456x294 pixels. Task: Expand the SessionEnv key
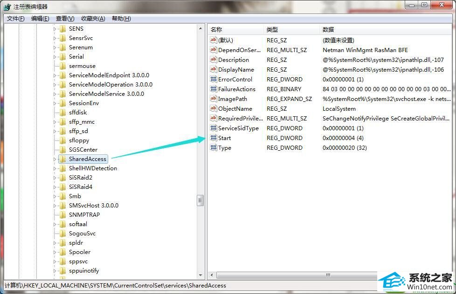click(x=55, y=103)
